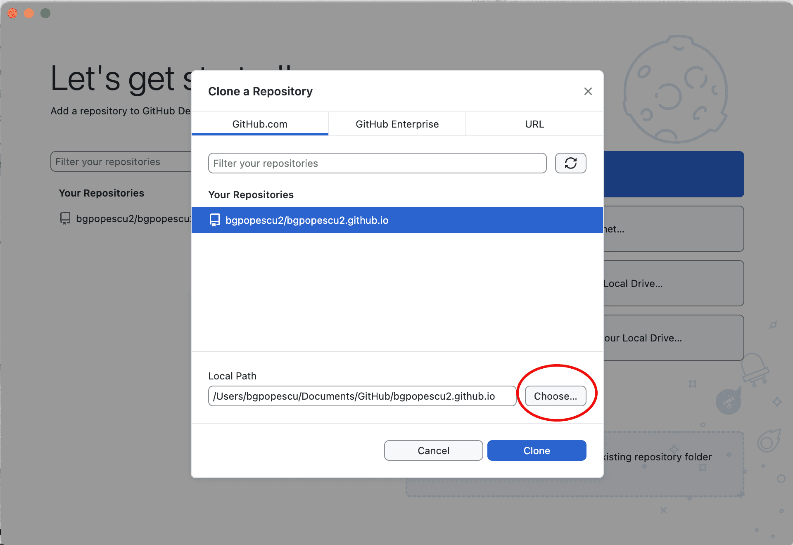This screenshot has width=793, height=545.
Task: Click repository icon beside bgpopescu2.github.io in dialog
Action: click(x=215, y=220)
